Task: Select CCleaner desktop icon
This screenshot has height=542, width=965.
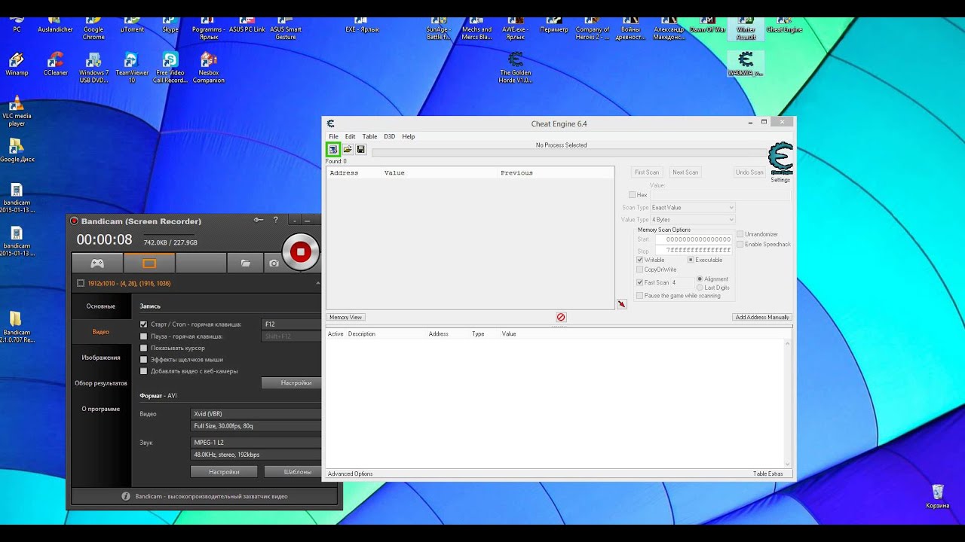Action: coord(55,65)
